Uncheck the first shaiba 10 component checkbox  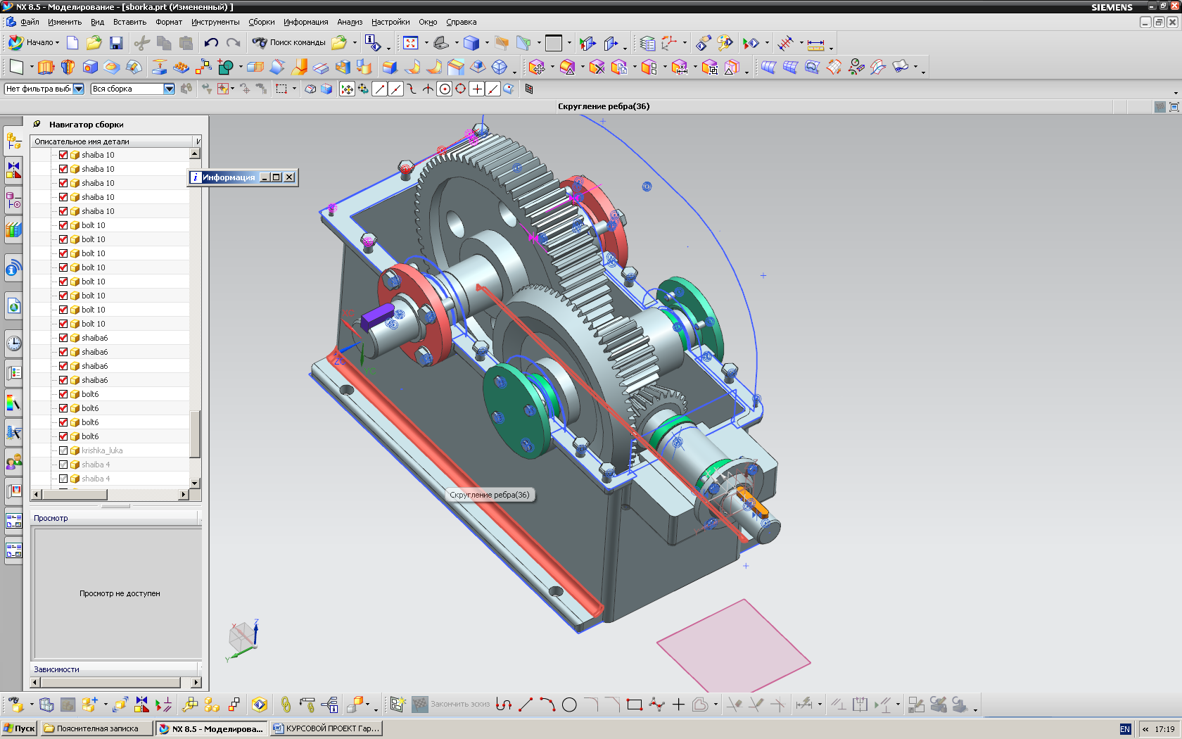point(63,155)
